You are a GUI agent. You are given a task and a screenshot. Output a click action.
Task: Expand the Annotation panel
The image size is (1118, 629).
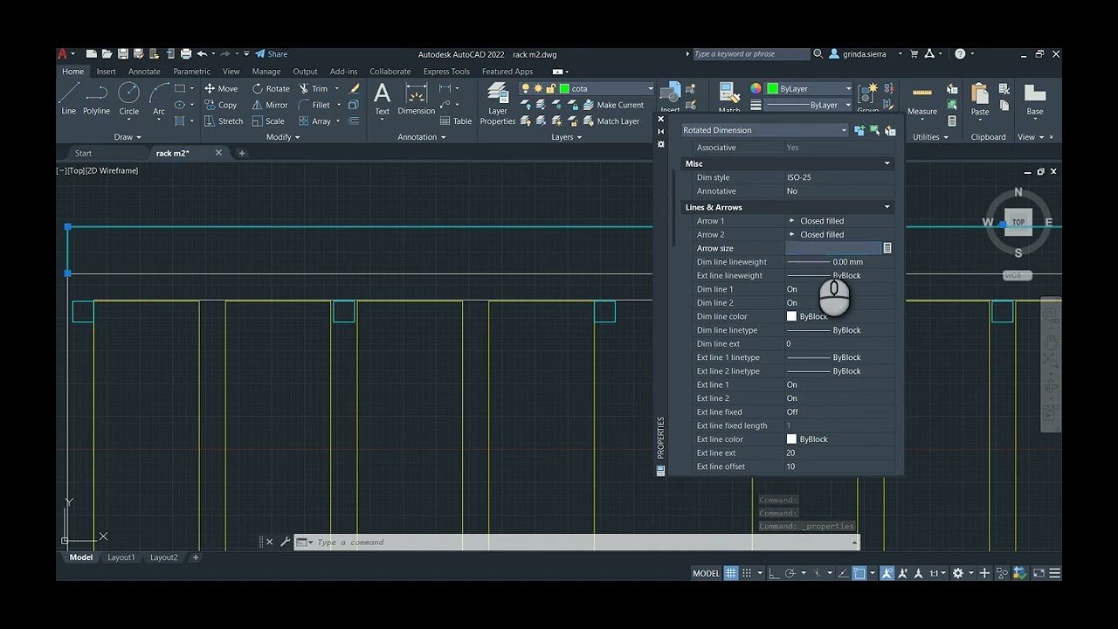click(x=422, y=137)
